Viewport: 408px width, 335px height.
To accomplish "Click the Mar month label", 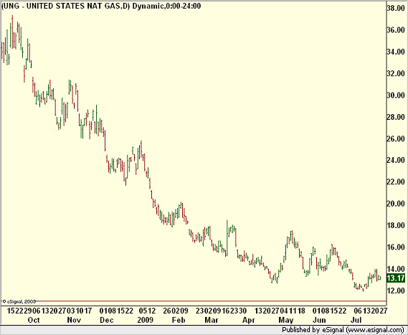I will coord(212,320).
